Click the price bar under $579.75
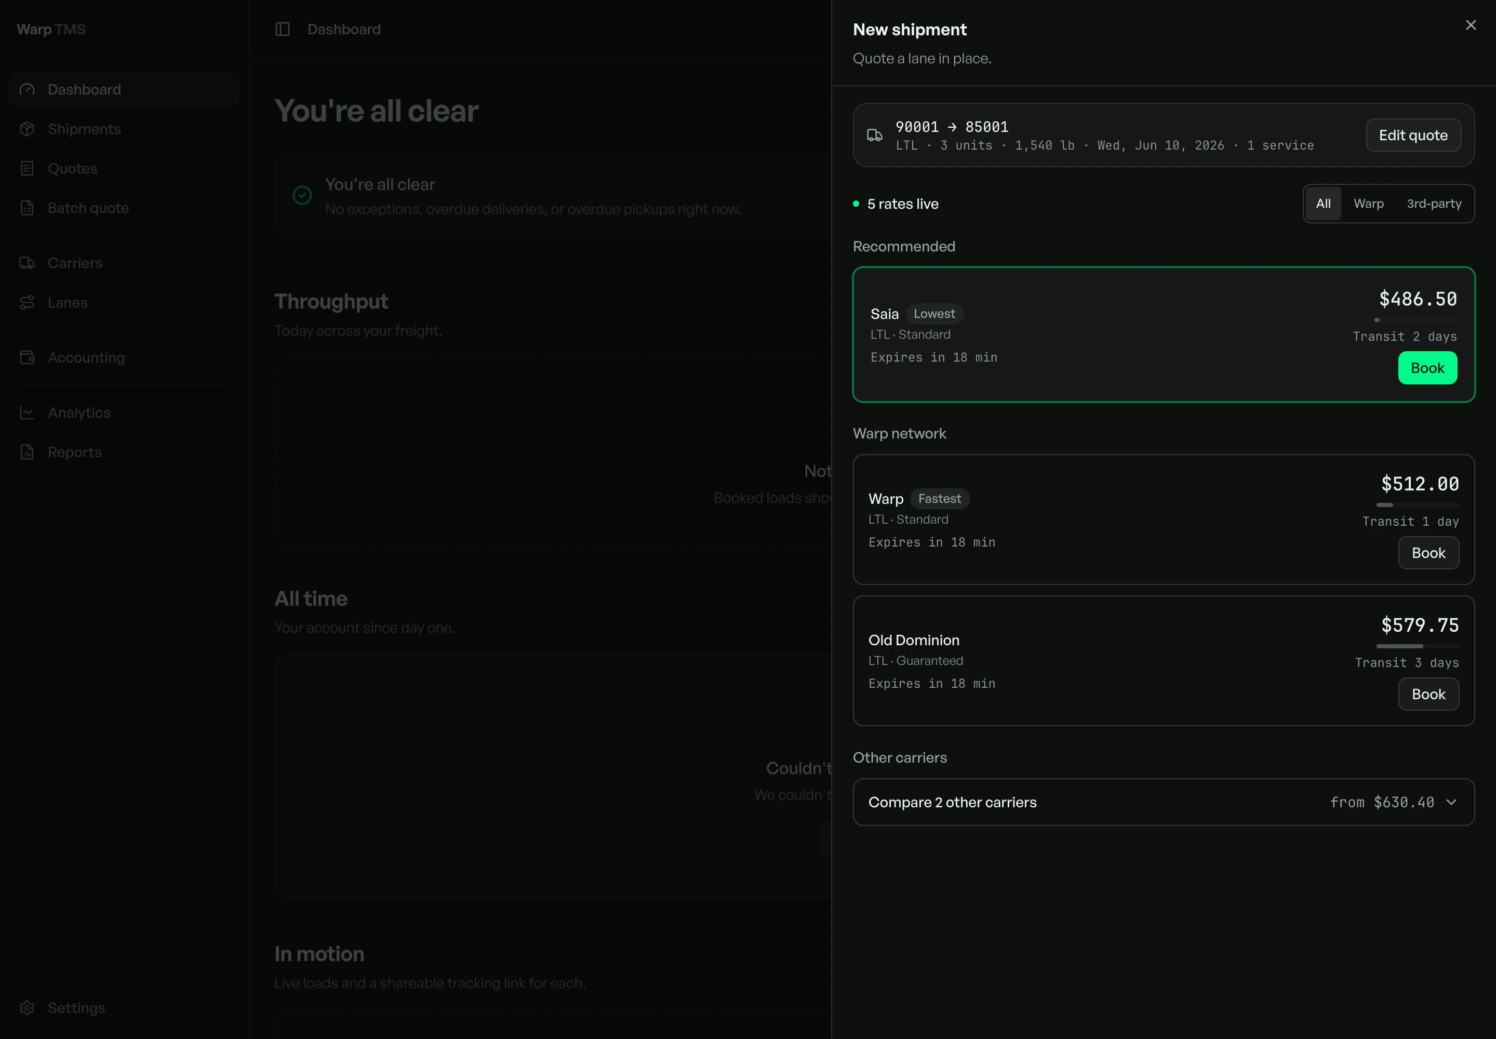Viewport: 1496px width, 1039px height. (x=1418, y=646)
